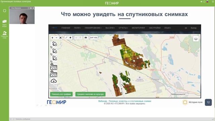Click the first satellite imagery icon
This screenshot has width=215, height=121.
tap(54, 44)
